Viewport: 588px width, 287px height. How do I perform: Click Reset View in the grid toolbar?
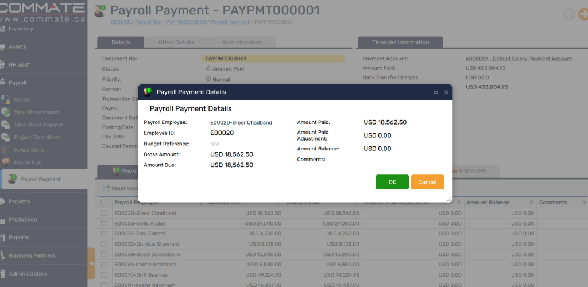point(121,188)
